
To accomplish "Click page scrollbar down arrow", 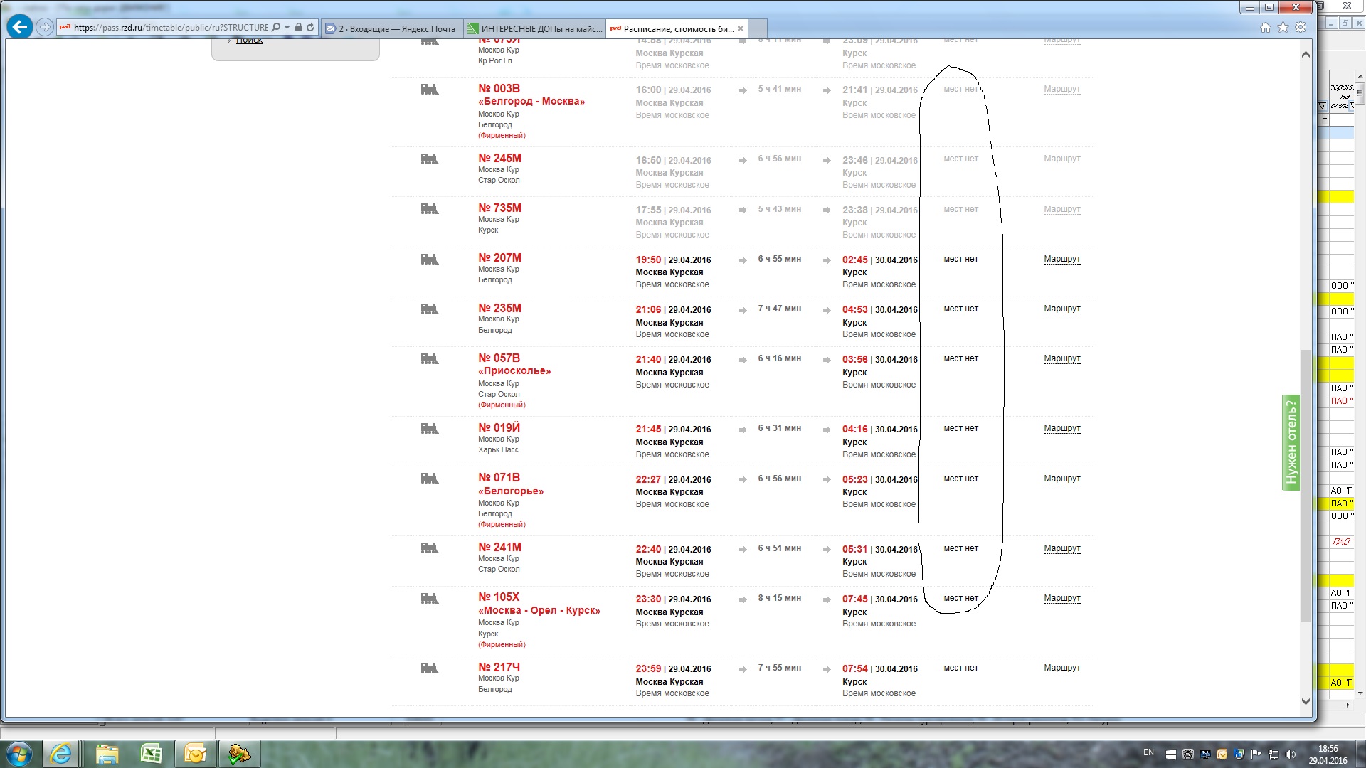I will click(1306, 701).
